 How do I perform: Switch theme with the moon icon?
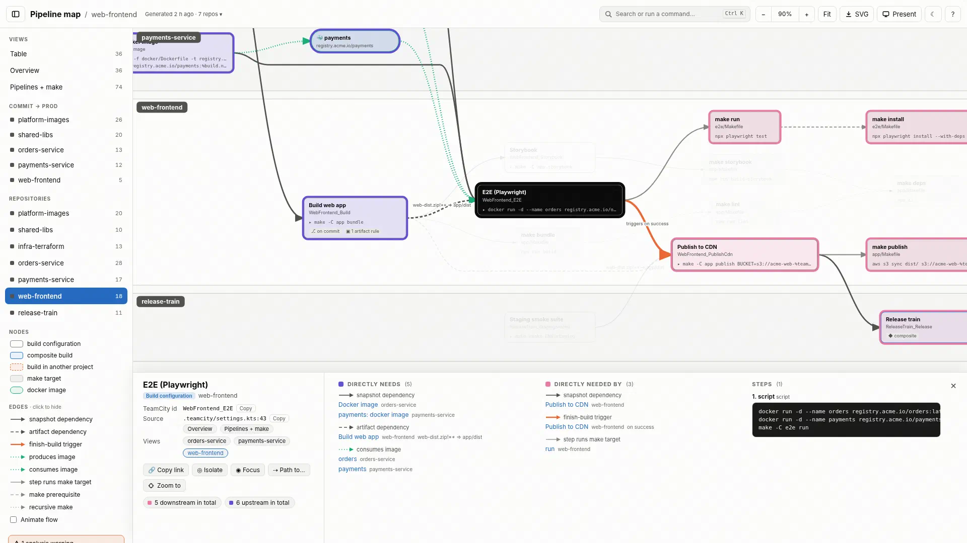click(x=933, y=14)
